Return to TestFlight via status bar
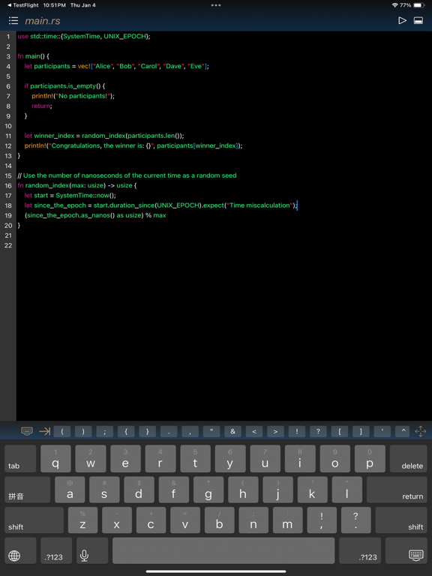The image size is (432, 576). point(22,5)
